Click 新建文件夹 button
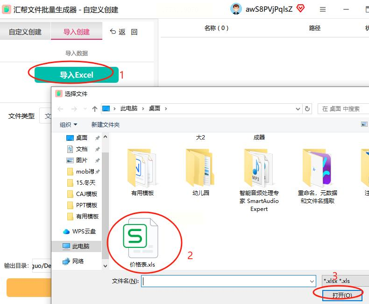369x304 pixels. click(106, 124)
